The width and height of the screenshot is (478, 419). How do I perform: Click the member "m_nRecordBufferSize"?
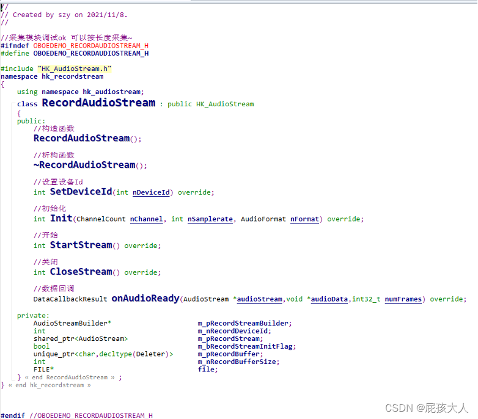coord(237,362)
